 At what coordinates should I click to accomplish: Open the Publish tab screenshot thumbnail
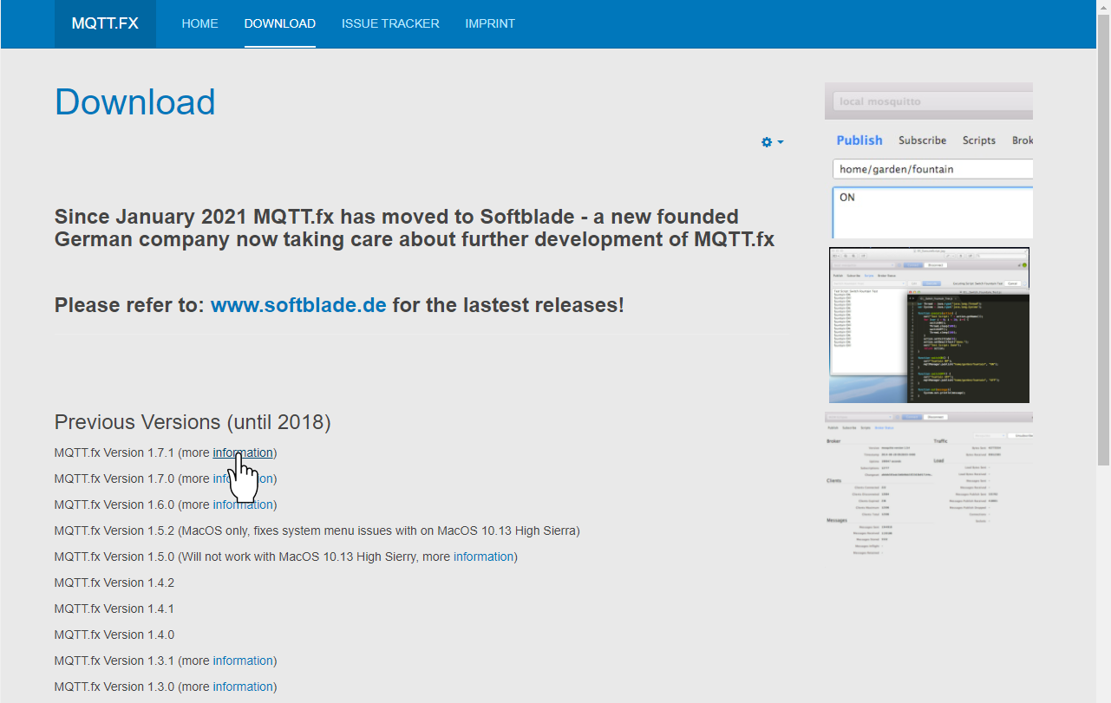point(929,160)
